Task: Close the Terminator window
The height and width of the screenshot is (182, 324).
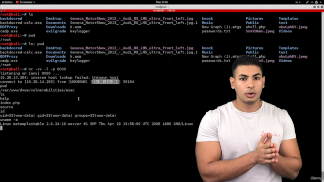Action: pyautogui.click(x=322, y=7)
